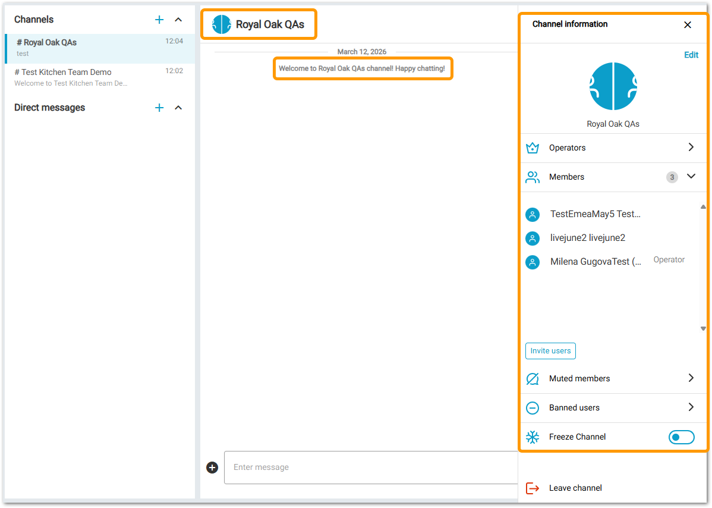712x508 pixels.
Task: Click the attachment plus icon beside message box
Action: coord(212,468)
